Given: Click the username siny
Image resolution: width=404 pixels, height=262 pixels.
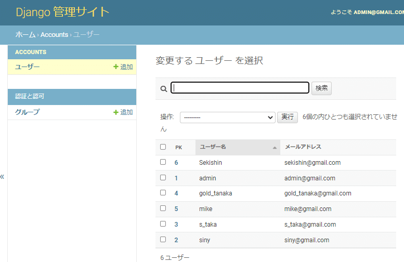Looking at the screenshot, I should 204,240.
